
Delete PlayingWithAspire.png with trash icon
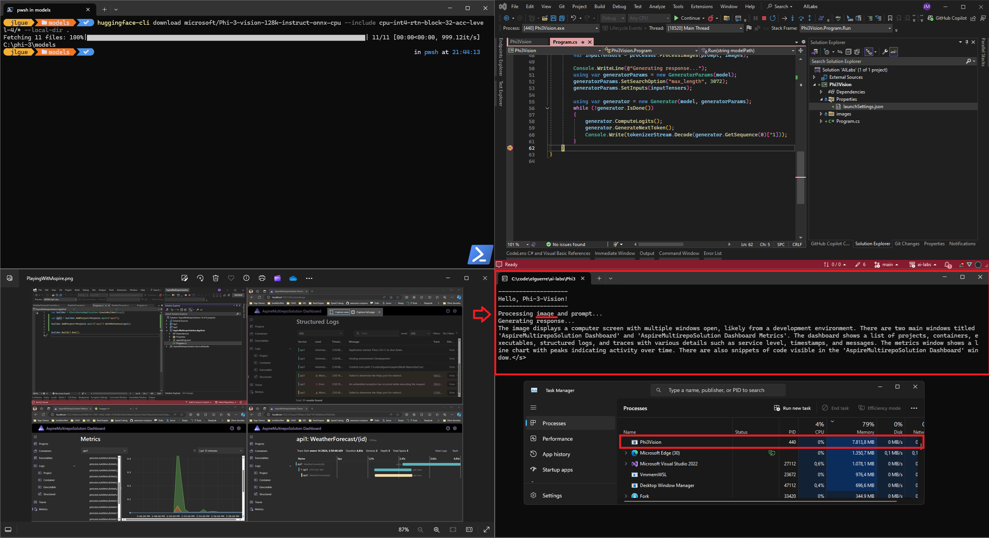[x=216, y=278]
